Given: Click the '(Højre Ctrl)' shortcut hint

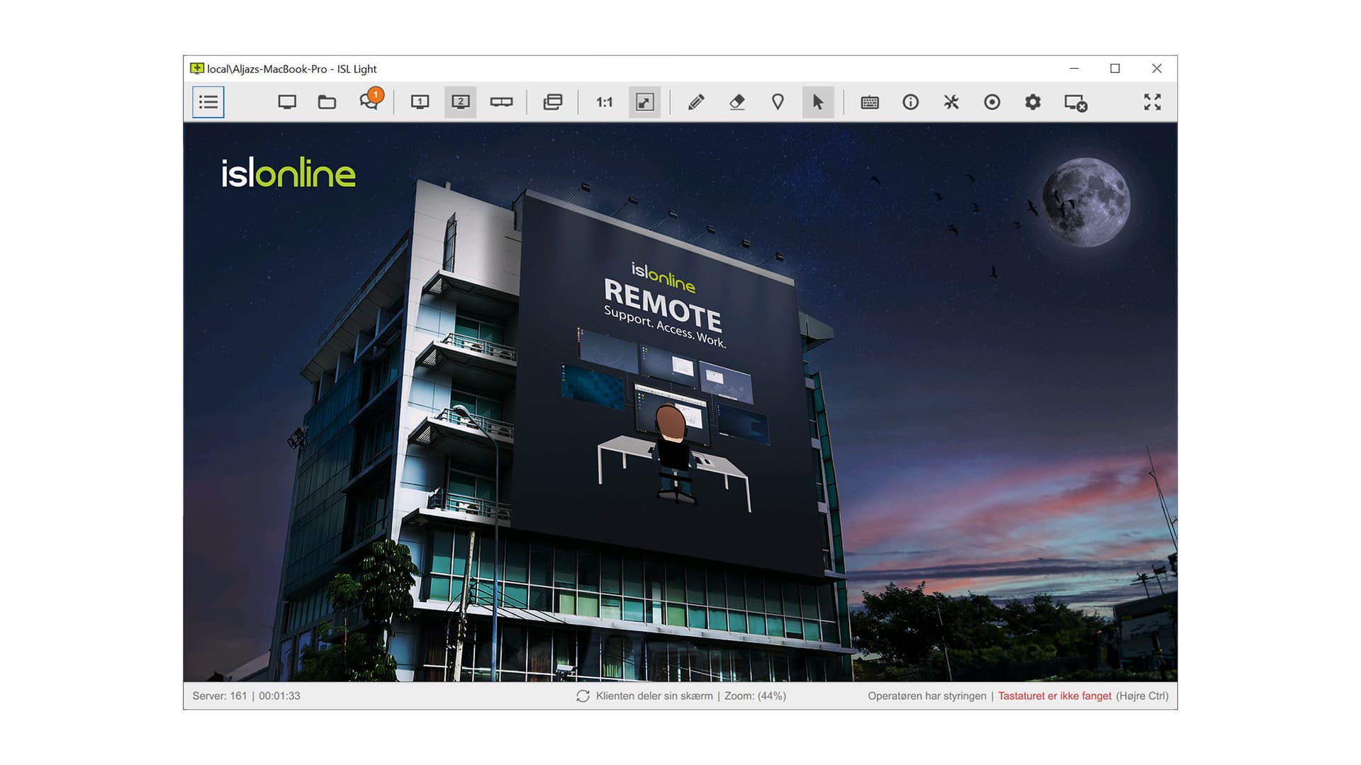Looking at the screenshot, I should 1142,696.
